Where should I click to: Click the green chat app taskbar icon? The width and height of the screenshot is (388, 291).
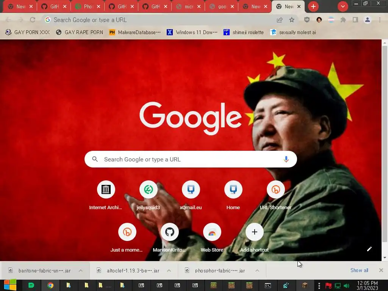(x=31, y=285)
